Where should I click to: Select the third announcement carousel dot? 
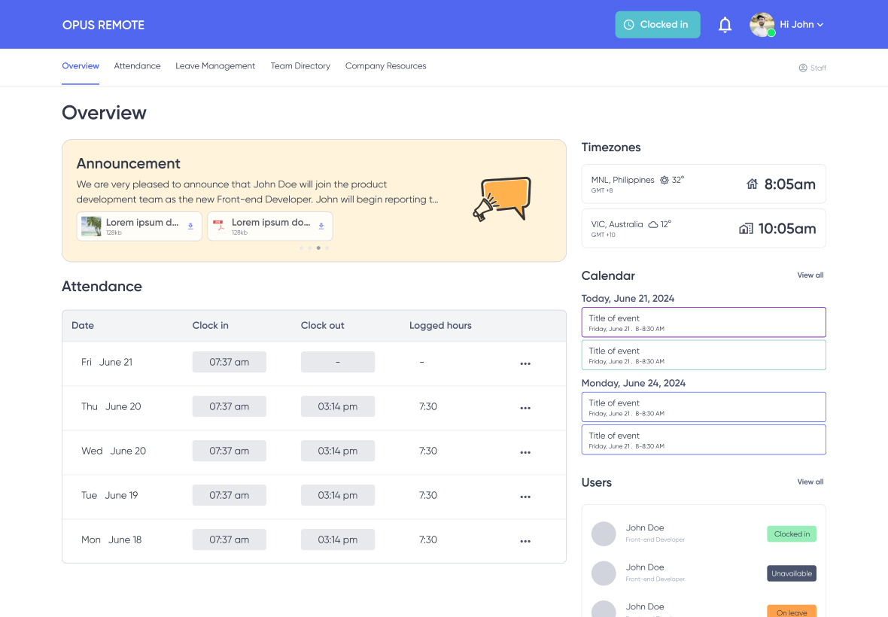coord(318,248)
